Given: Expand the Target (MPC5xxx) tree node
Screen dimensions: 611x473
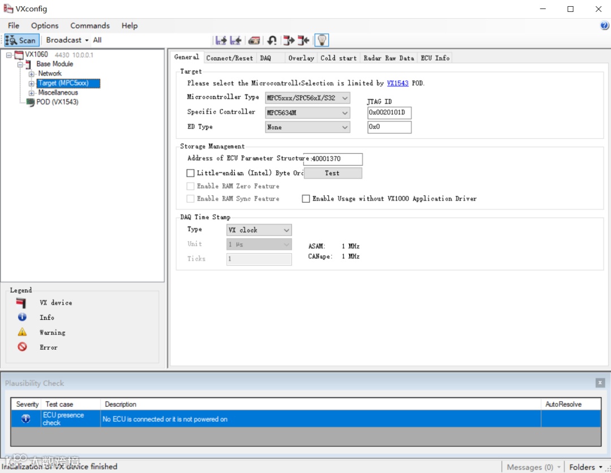Looking at the screenshot, I should pos(31,83).
